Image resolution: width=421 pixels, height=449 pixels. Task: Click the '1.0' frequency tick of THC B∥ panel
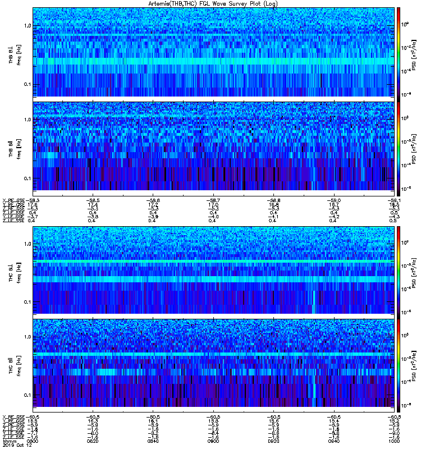[x=28, y=337]
